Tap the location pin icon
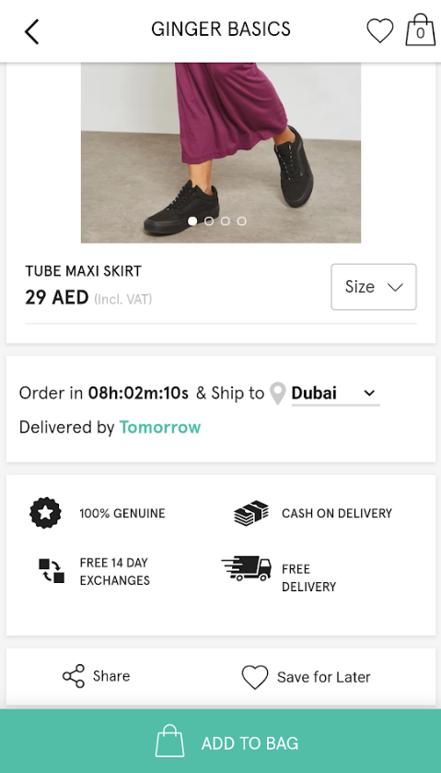The image size is (441, 773). [x=278, y=393]
